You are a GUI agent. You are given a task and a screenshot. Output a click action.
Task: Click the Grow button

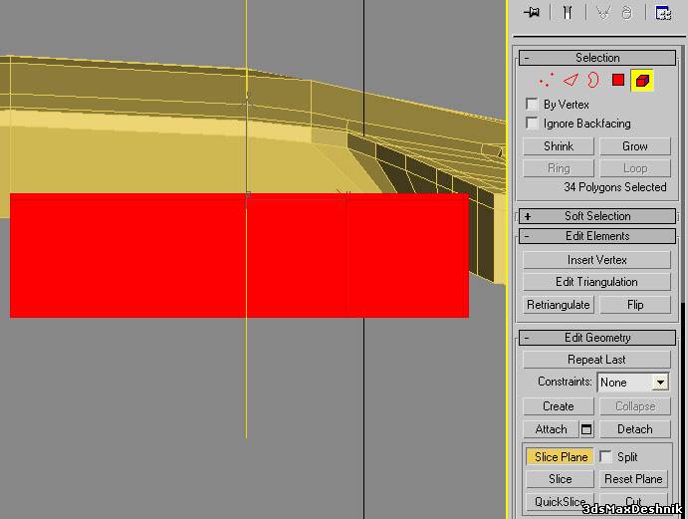[x=635, y=146]
